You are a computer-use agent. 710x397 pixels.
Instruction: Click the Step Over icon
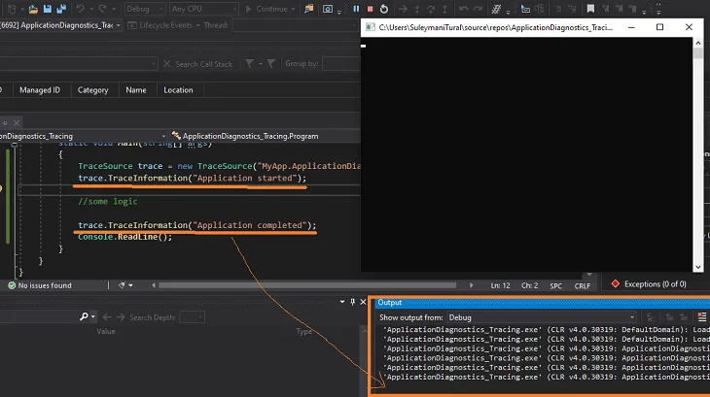coord(431,9)
